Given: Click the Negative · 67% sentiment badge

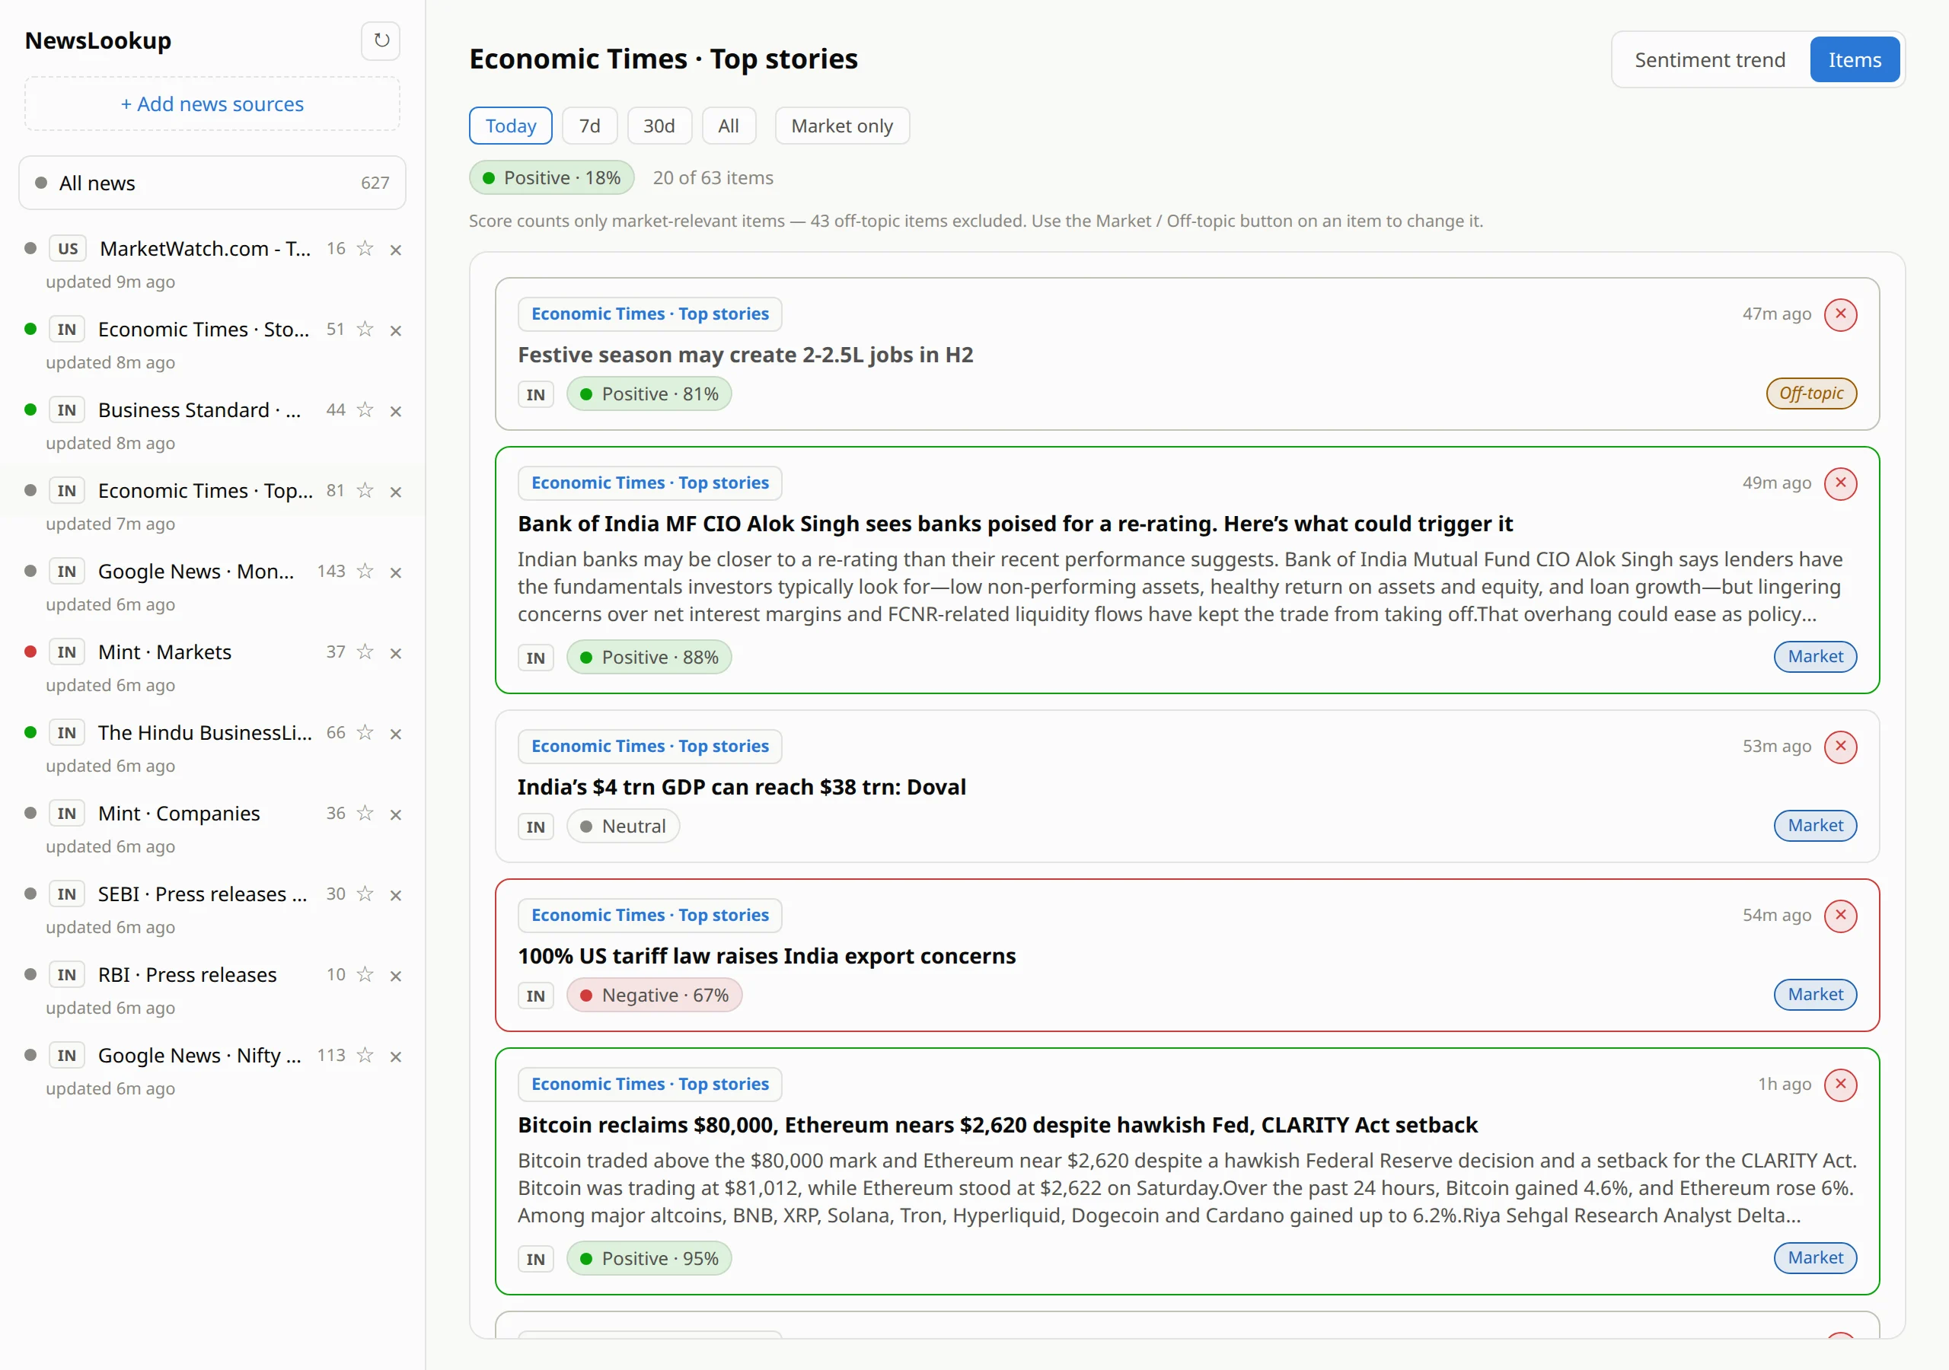Looking at the screenshot, I should (x=655, y=995).
